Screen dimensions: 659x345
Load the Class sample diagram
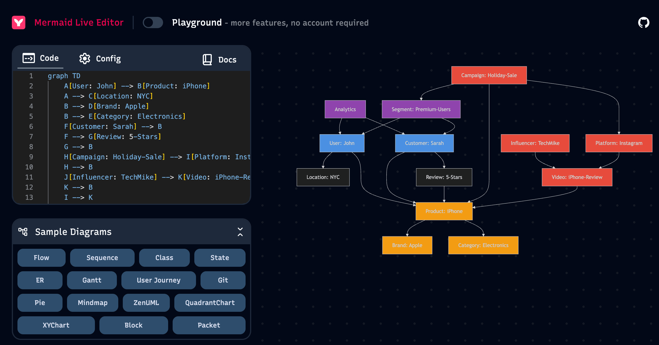pos(164,258)
